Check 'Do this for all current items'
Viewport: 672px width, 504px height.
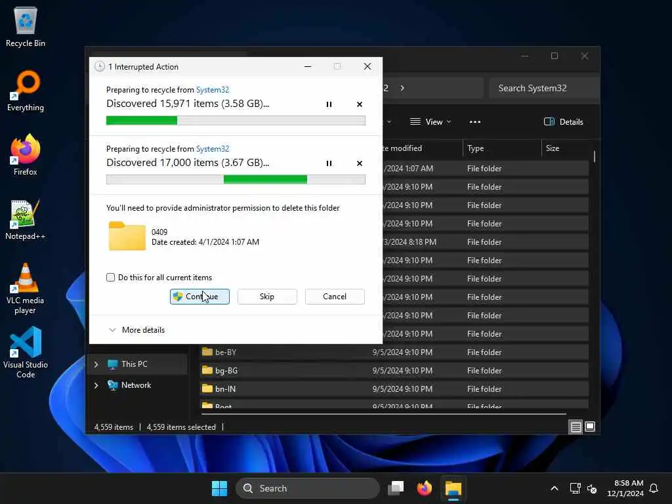click(x=110, y=278)
